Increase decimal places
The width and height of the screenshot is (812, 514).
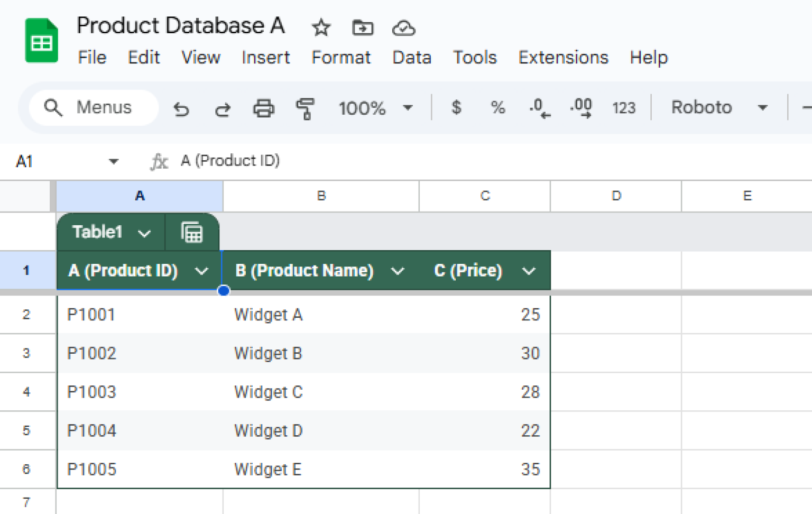pos(580,108)
